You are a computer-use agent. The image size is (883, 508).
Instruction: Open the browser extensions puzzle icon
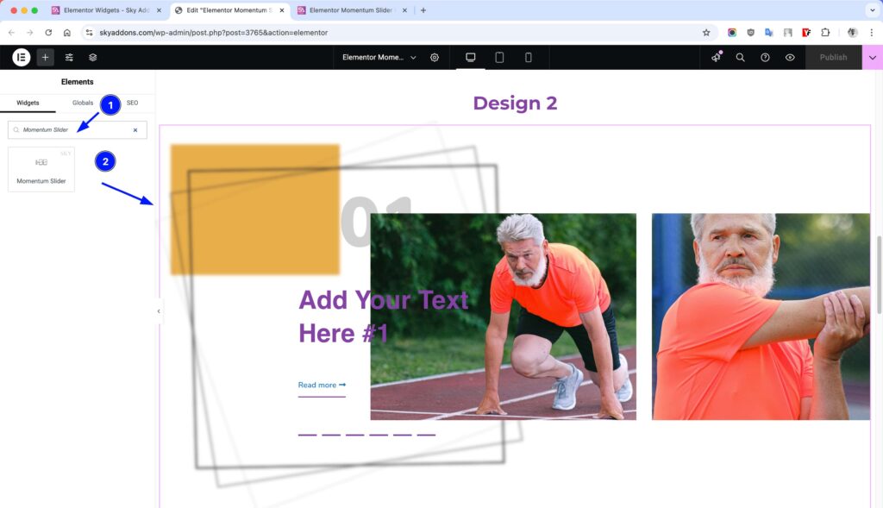tap(825, 33)
